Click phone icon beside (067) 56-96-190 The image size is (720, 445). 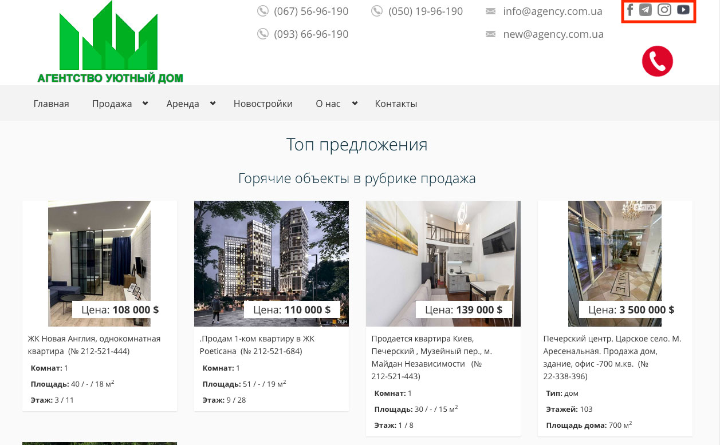263,11
